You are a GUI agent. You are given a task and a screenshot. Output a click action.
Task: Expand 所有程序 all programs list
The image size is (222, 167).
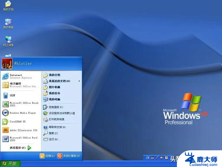point(20,148)
